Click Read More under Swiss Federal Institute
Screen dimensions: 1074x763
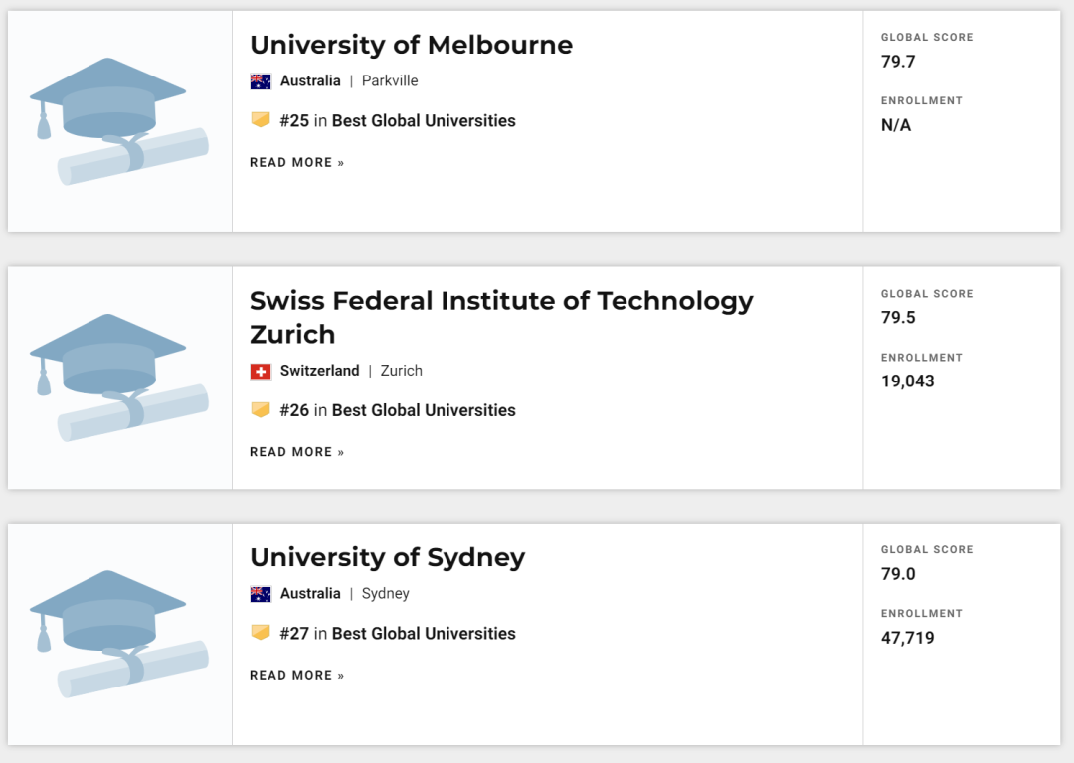click(296, 452)
